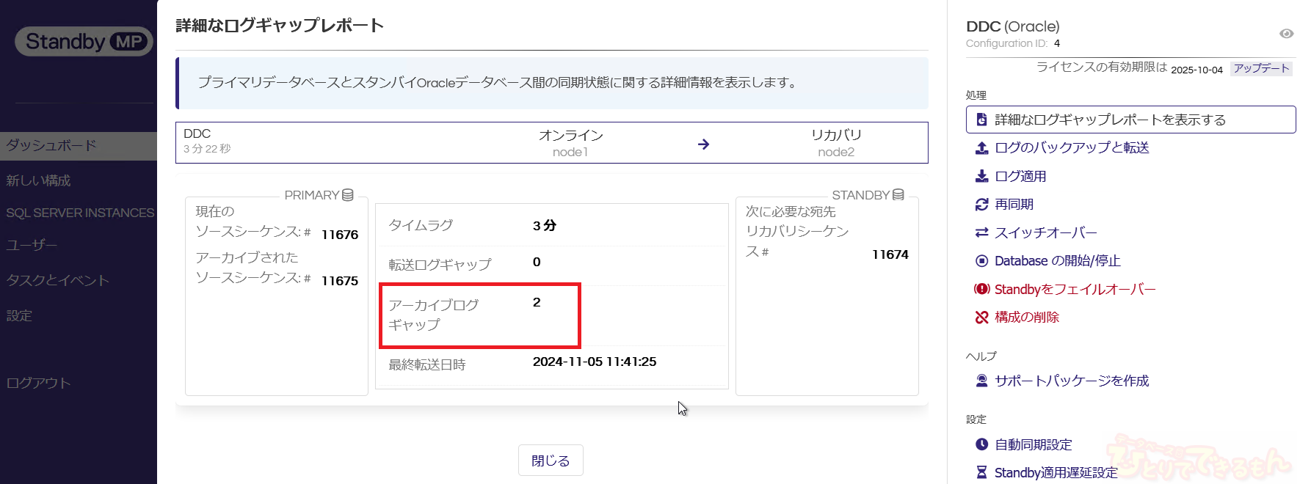Open 新しい構成 in the sidebar
Viewport: 1297px width, 484px height.
tap(38, 180)
